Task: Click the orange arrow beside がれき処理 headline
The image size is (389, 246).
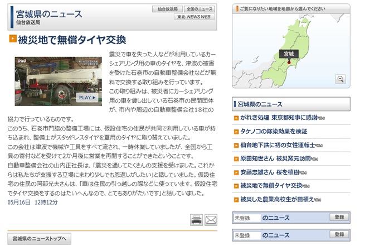Action: click(236, 118)
